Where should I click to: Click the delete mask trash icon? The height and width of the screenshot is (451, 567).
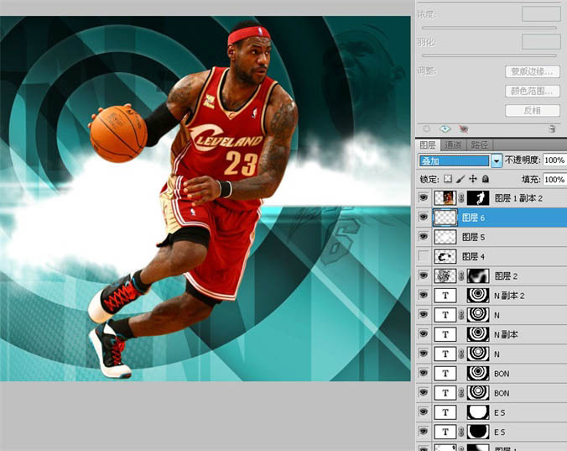click(552, 128)
